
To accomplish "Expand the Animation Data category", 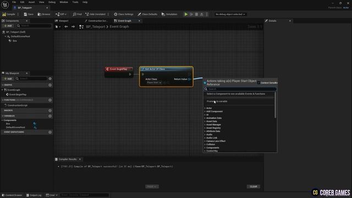I will pos(205,118).
